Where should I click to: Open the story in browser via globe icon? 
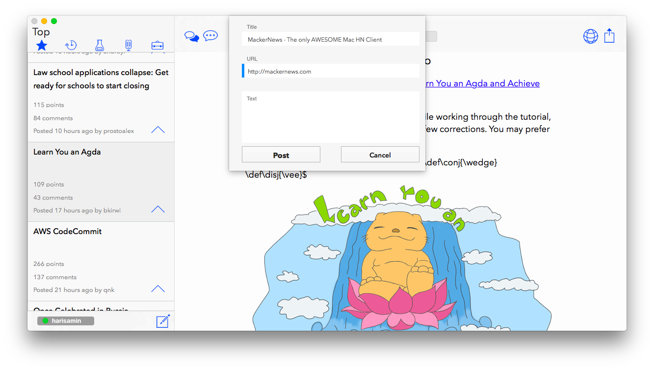click(x=590, y=36)
